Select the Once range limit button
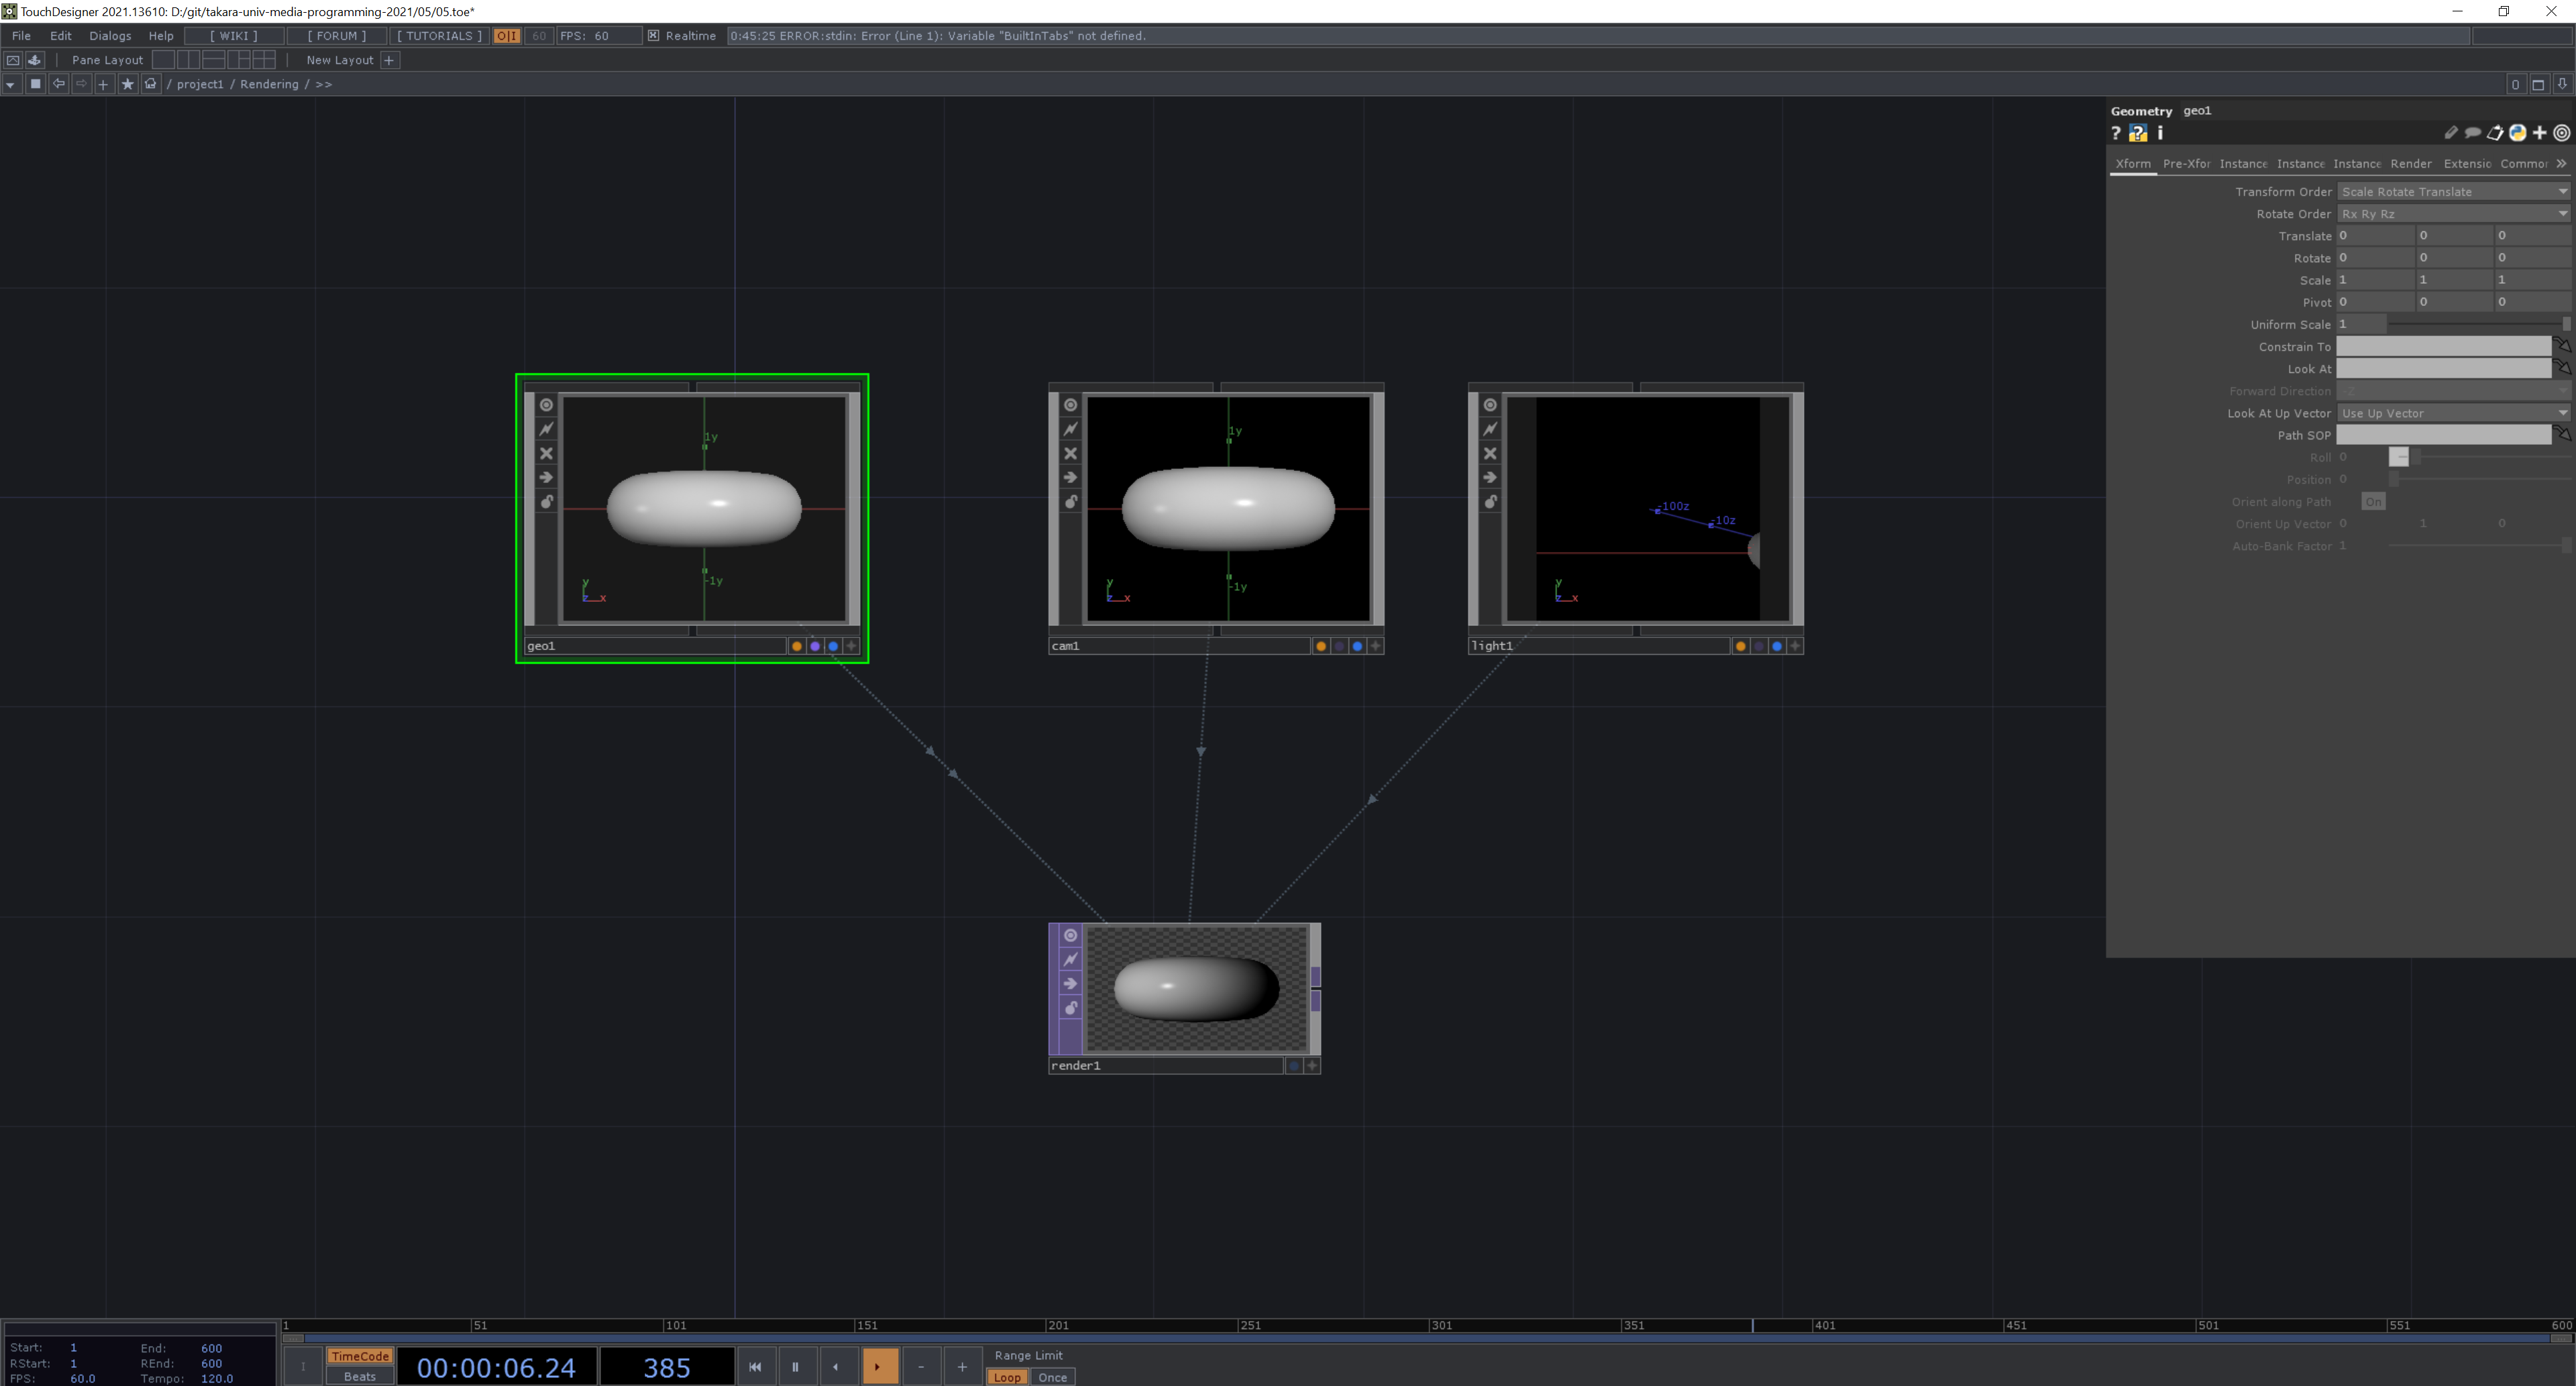 point(1052,1377)
